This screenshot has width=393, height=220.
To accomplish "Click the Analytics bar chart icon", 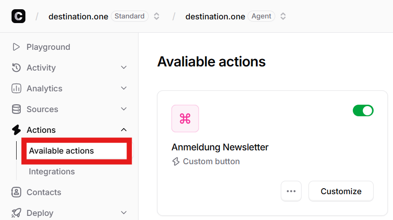I will pos(16,89).
